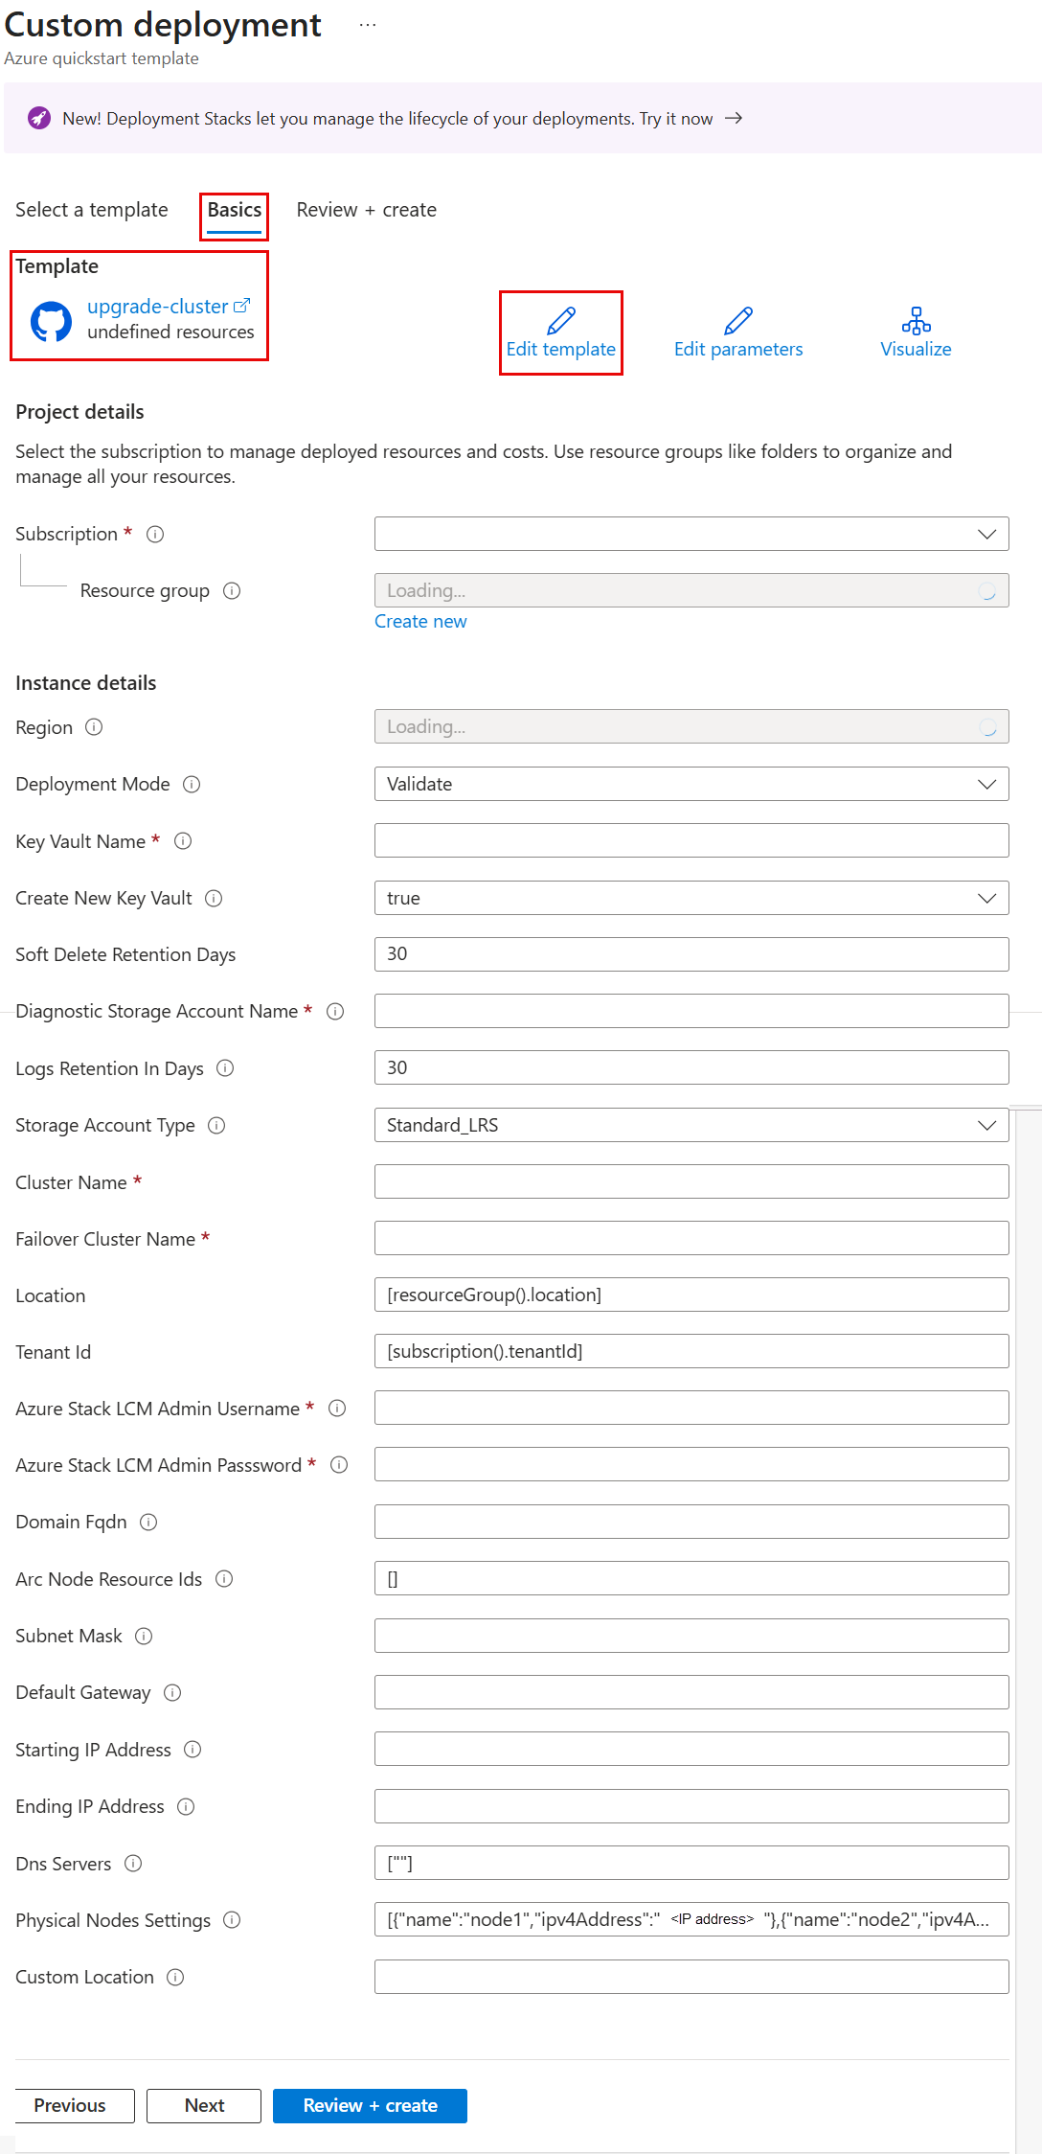Click the blue Review + create button

click(370, 2106)
